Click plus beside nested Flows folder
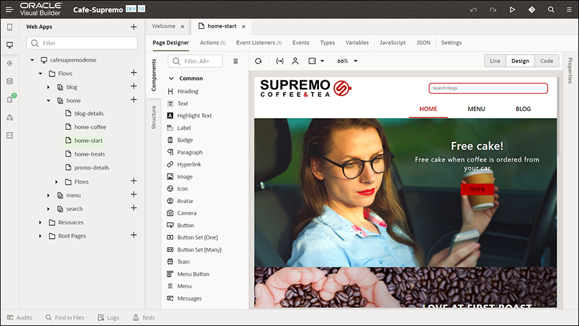Viewport: 579px width, 326px height. 134,181
